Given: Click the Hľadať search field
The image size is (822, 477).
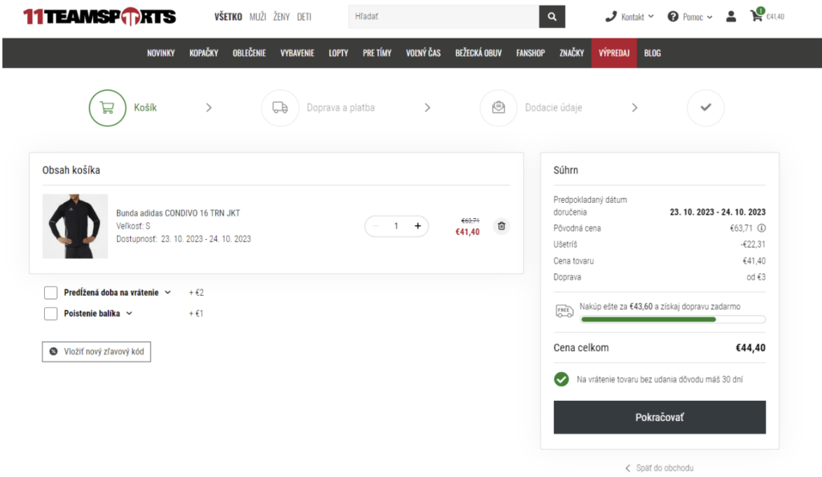Looking at the screenshot, I should coord(443,17).
